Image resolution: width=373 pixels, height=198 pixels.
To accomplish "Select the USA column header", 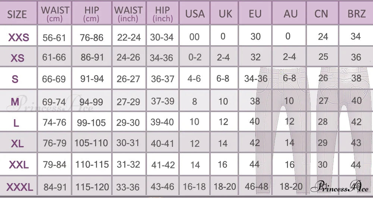I will click(195, 14).
